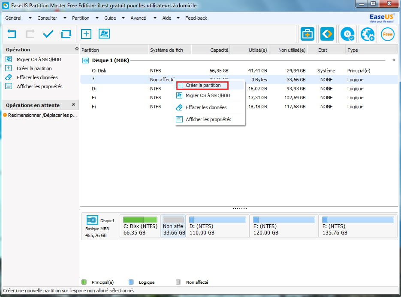Click the greyed-out Redo toolbar icon
Screen dimensions: 401x297
30,34
